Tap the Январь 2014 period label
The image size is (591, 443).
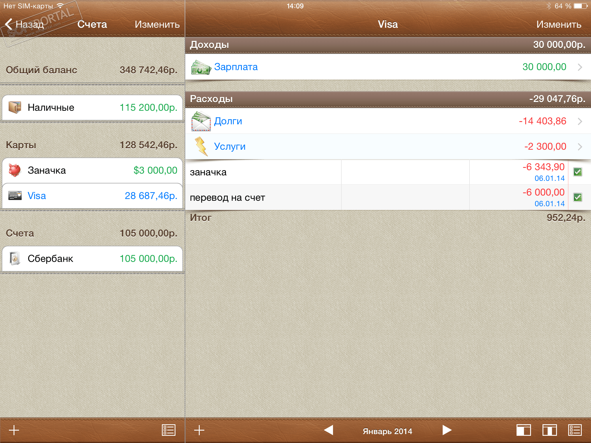(387, 431)
